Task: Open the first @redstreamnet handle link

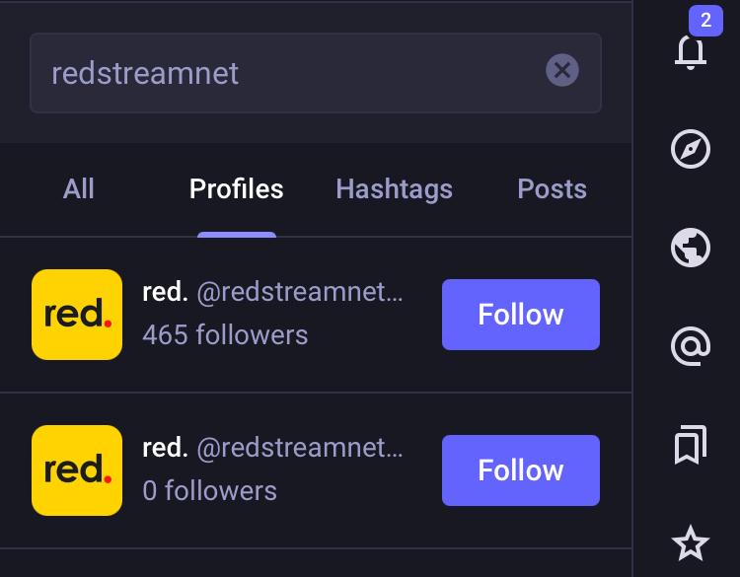Action: 299,292
